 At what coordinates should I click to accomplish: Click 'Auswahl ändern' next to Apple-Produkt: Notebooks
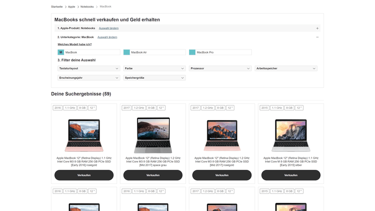pyautogui.click(x=108, y=28)
